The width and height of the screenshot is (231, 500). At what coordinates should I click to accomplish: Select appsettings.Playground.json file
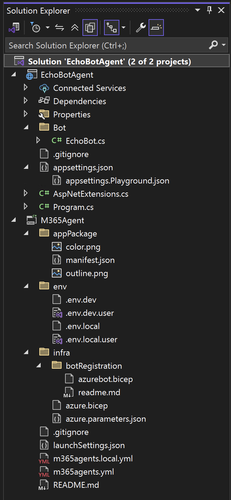(117, 181)
